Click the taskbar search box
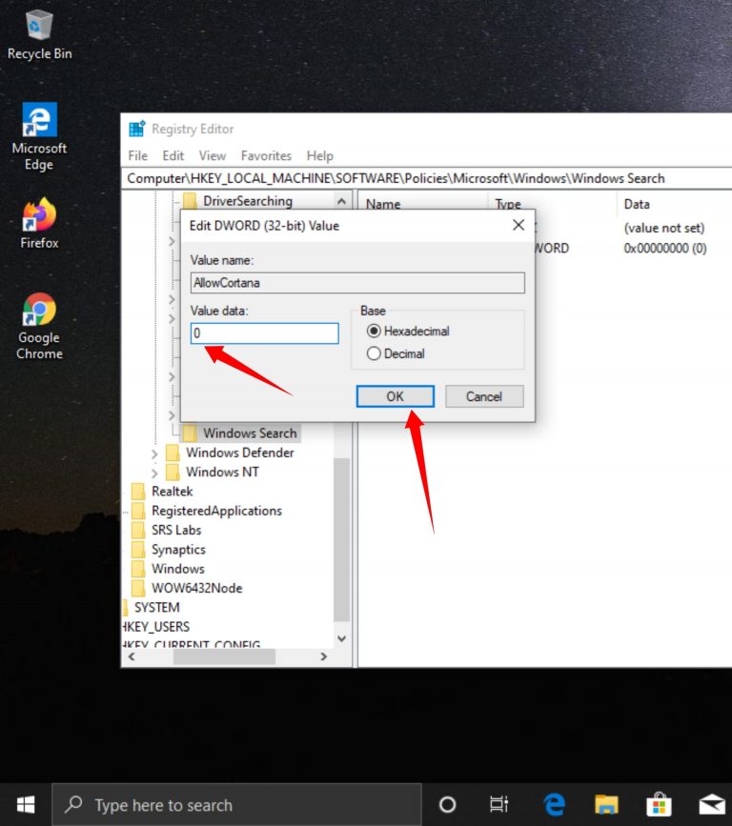 click(x=236, y=804)
